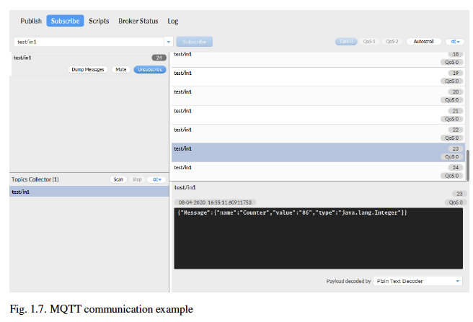Click the Topics Collector (1) header
Image resolution: width=473 pixels, height=322 pixels.
(35, 179)
